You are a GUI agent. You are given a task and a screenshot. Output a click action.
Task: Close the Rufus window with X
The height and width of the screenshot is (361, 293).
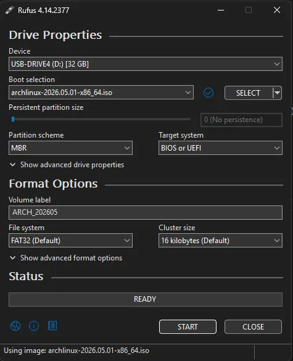click(277, 10)
